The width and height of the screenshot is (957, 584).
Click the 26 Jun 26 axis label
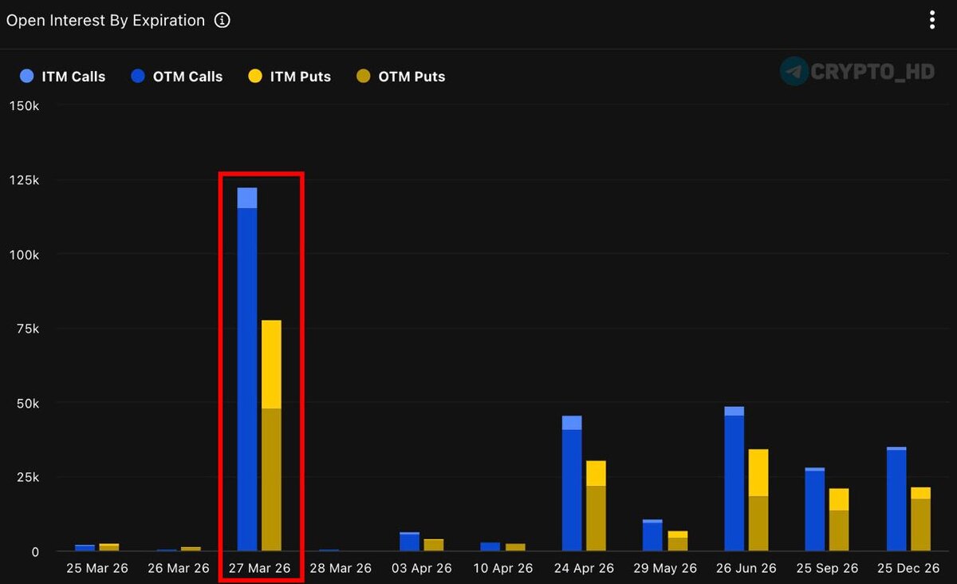(x=746, y=569)
